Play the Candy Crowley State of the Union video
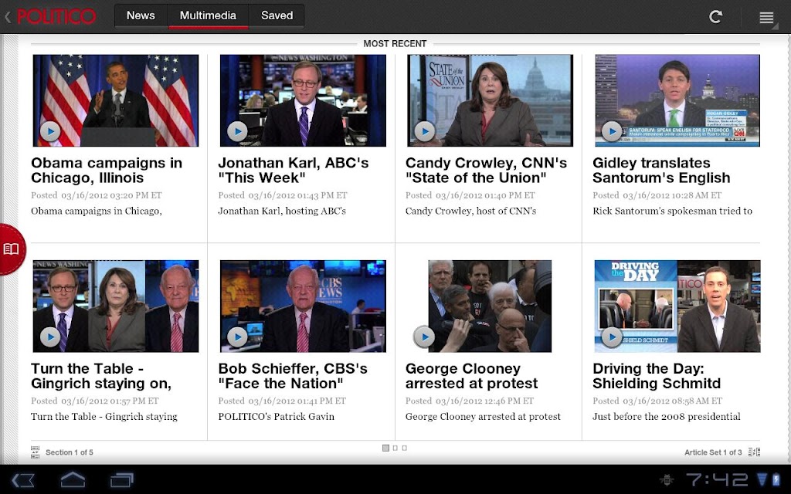 pyautogui.click(x=425, y=131)
